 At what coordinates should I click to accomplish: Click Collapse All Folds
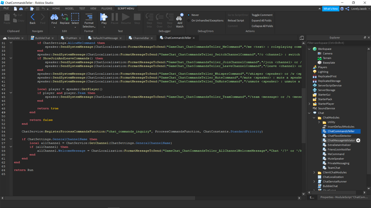tap(262, 26)
